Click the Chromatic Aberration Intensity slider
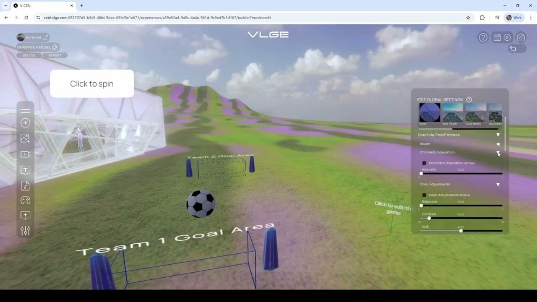 461,174
